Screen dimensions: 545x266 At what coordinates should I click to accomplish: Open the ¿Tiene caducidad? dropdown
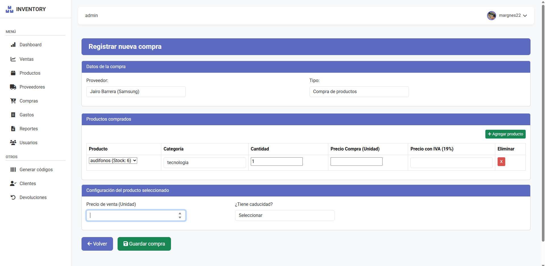pyautogui.click(x=284, y=215)
